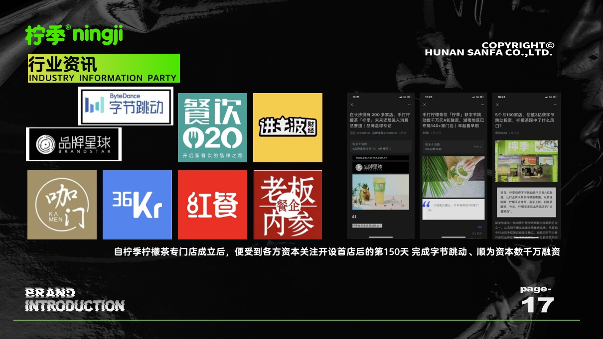Click the 行业资讯 green heading banner
Viewport: 603px width, 339px height.
[104, 68]
